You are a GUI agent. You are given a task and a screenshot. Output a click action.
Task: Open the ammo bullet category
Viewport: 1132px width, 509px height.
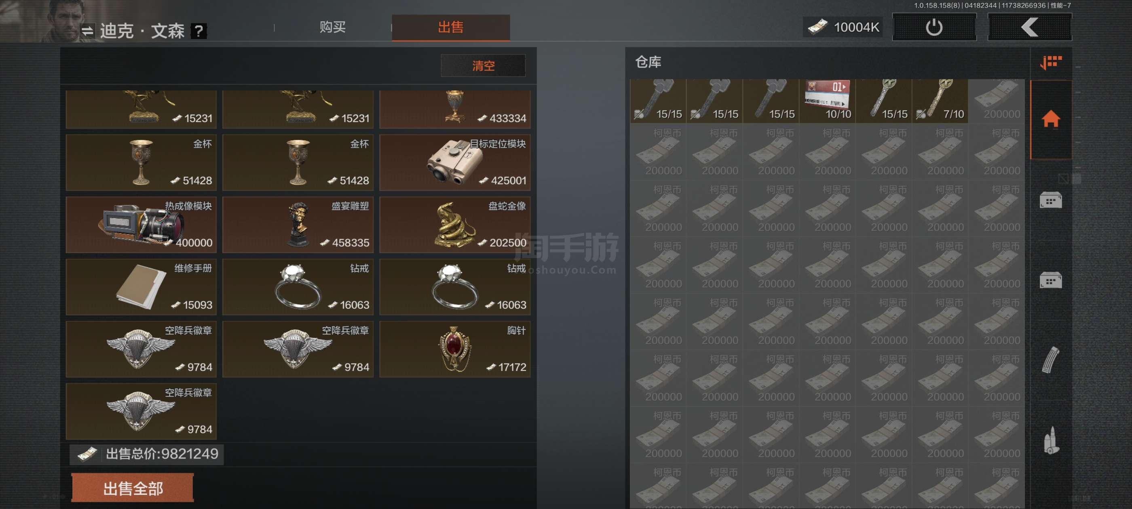1051,440
